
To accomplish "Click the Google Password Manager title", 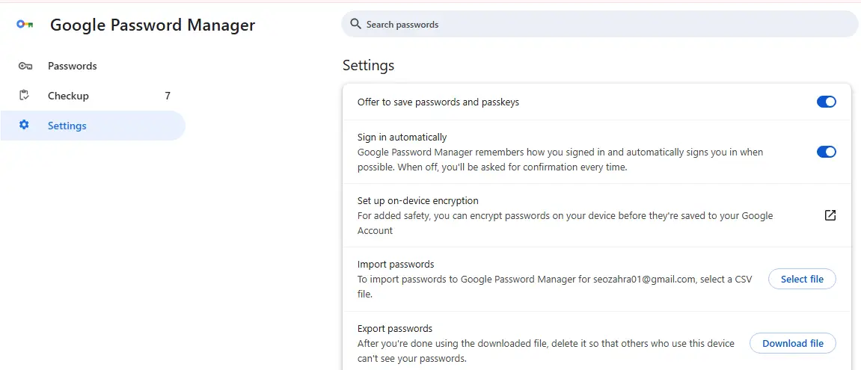I will 153,25.
